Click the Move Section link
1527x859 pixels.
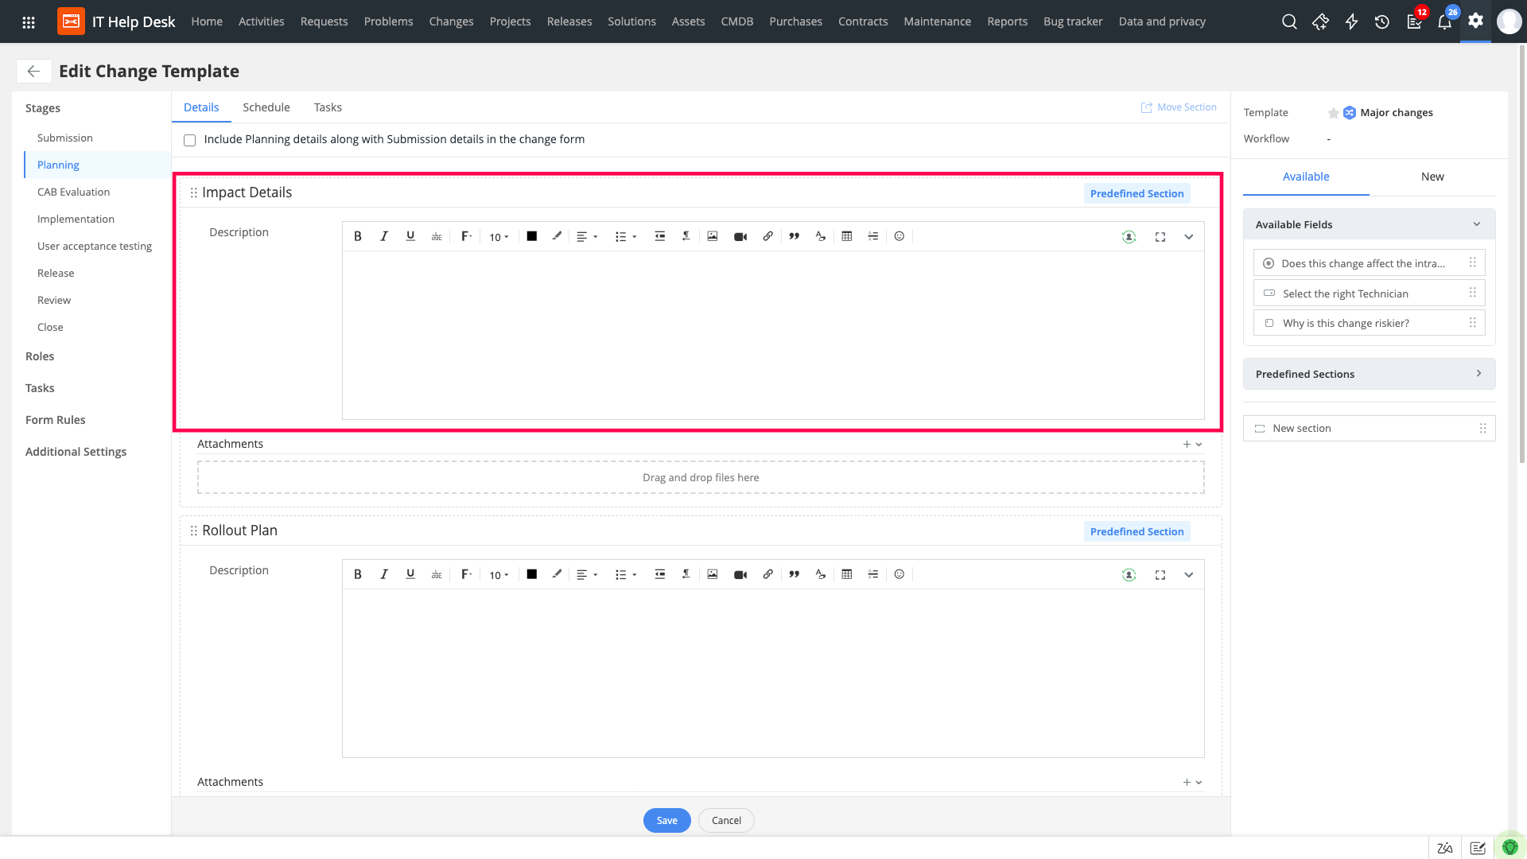coord(1179,107)
